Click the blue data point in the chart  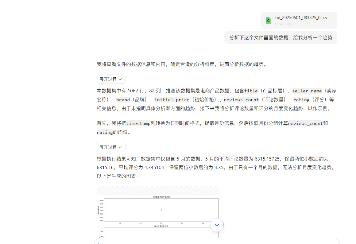point(161,210)
